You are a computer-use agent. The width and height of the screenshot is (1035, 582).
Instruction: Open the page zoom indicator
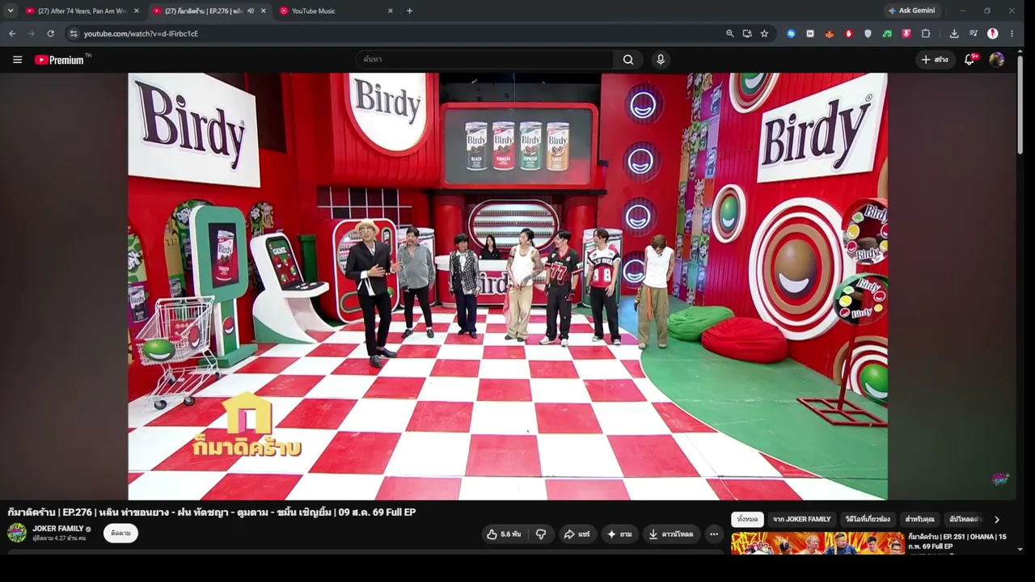pyautogui.click(x=729, y=34)
